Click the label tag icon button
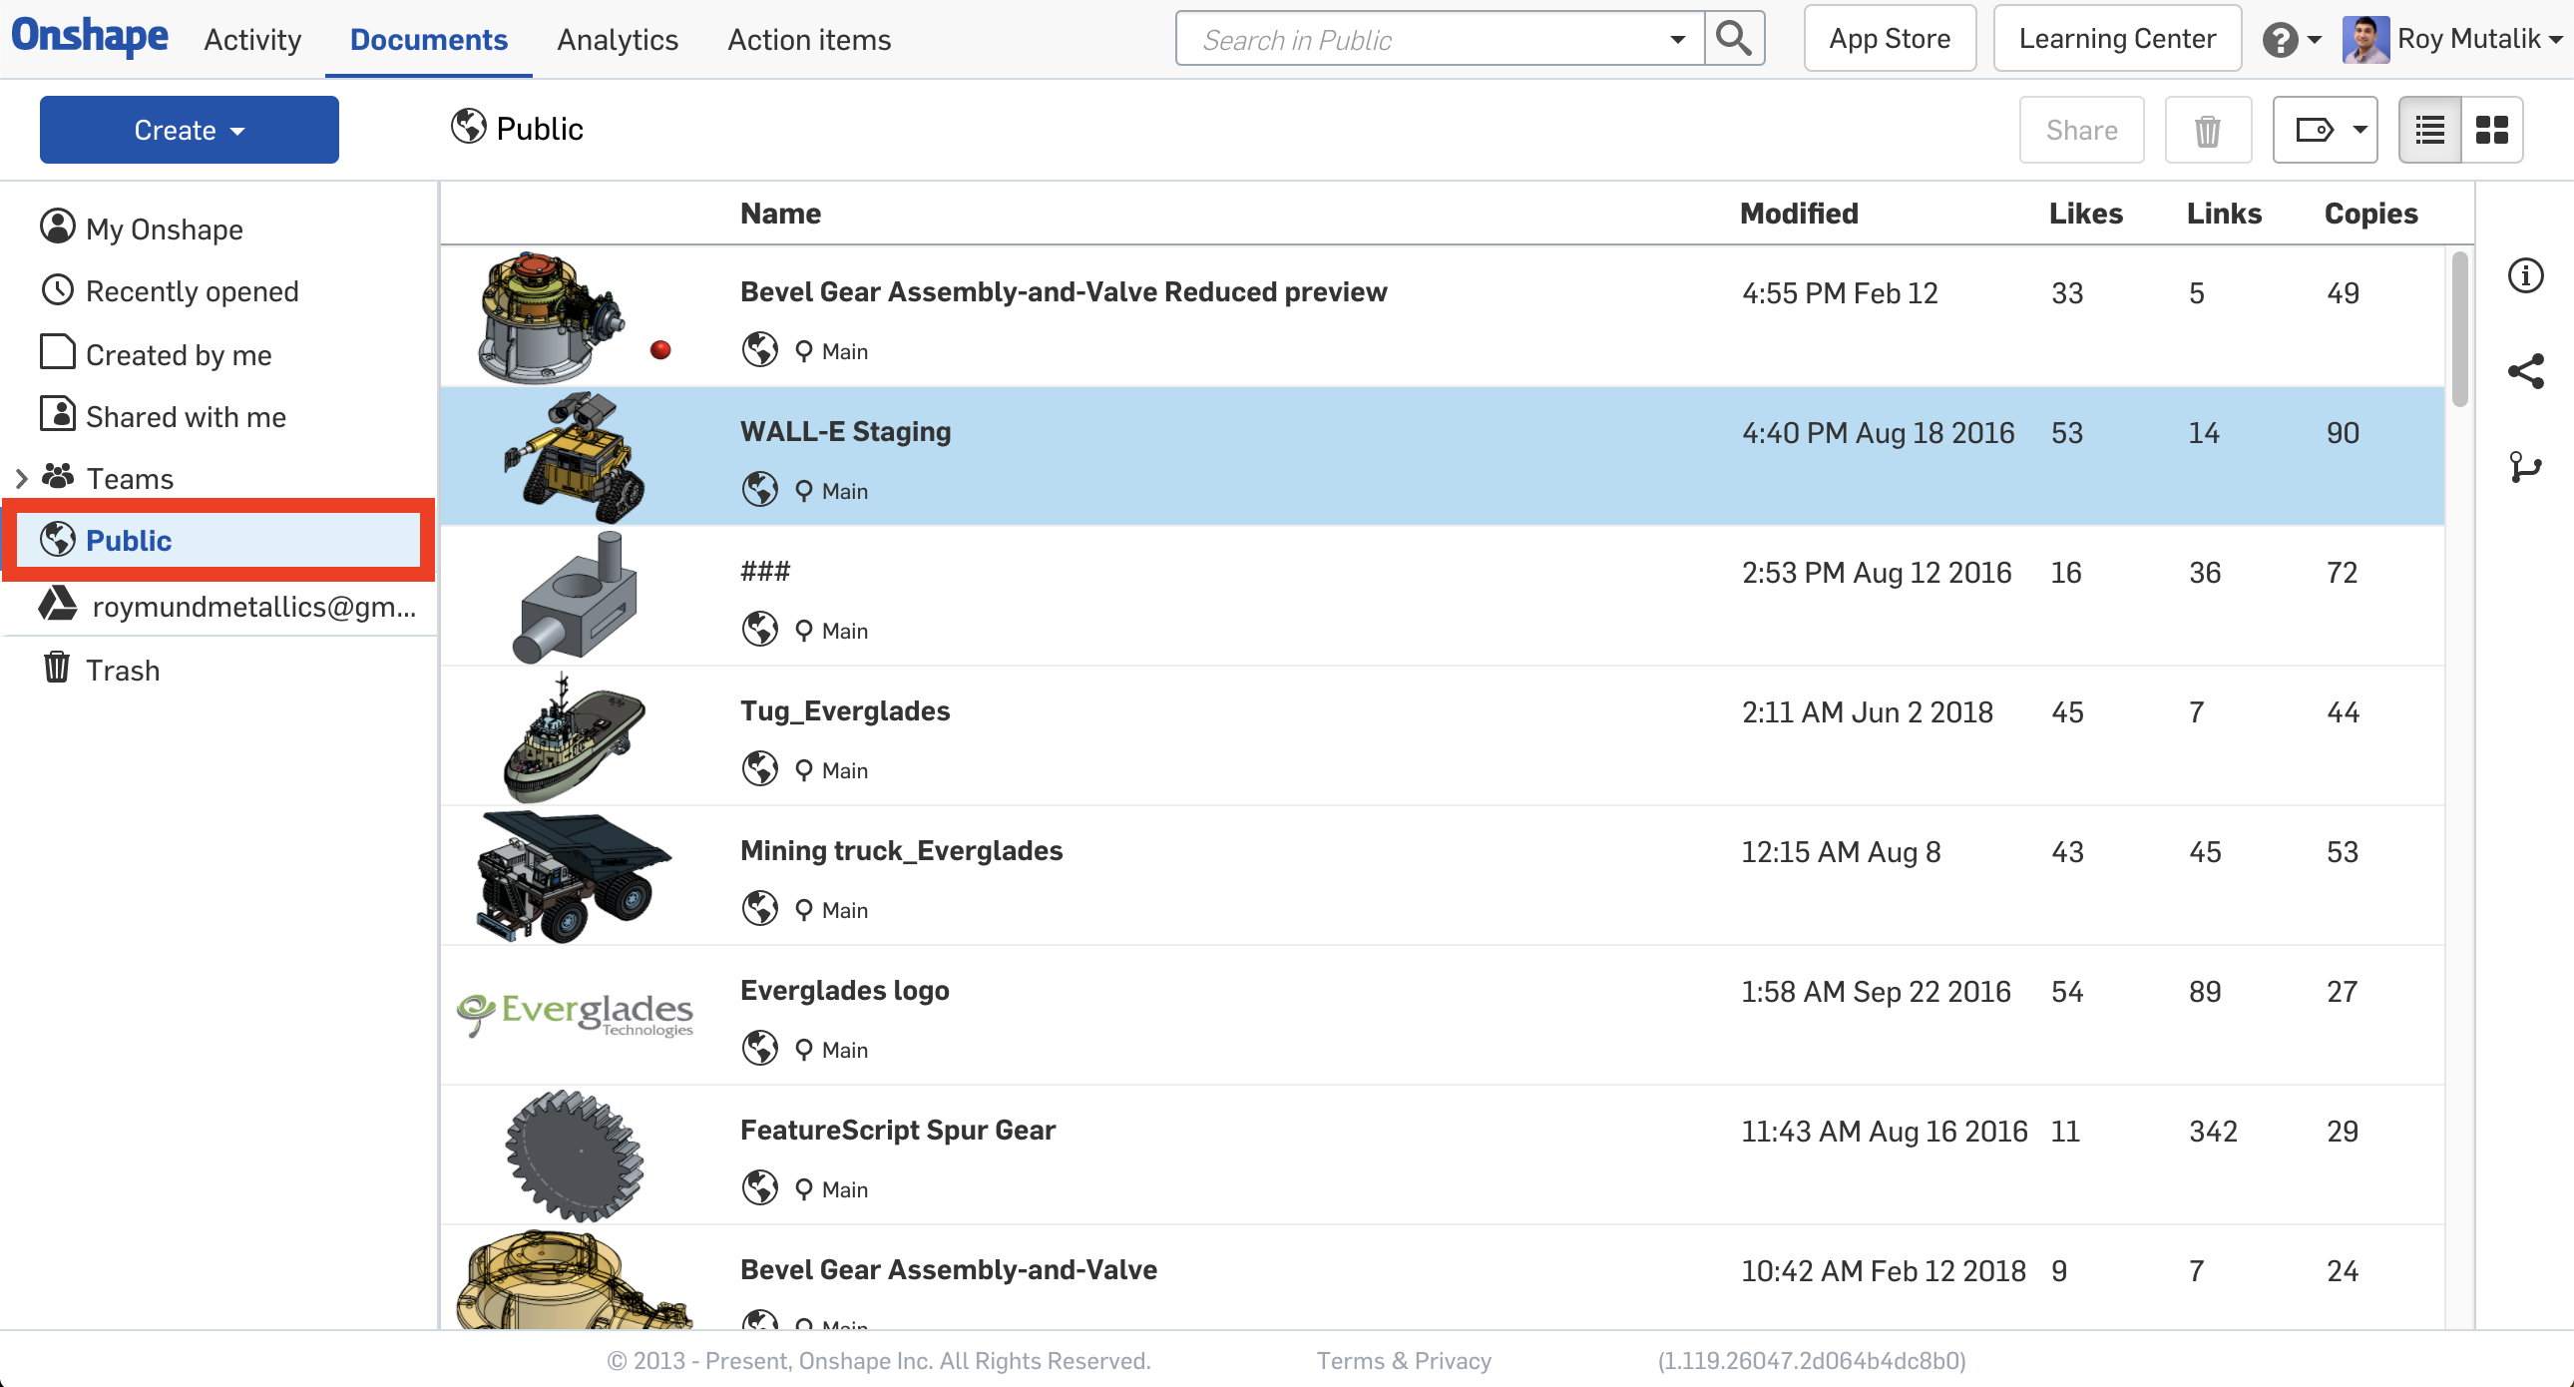The width and height of the screenshot is (2574, 1387). [x=2314, y=130]
